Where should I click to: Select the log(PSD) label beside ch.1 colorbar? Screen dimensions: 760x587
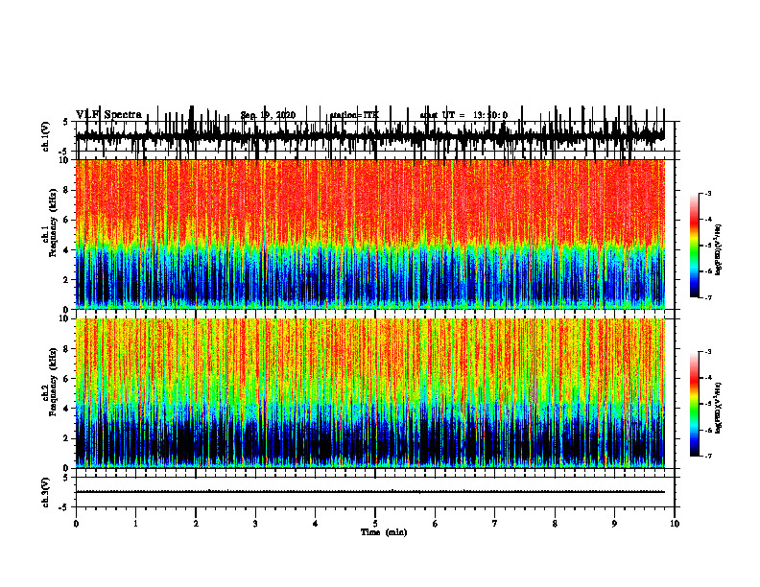pyautogui.click(x=719, y=250)
